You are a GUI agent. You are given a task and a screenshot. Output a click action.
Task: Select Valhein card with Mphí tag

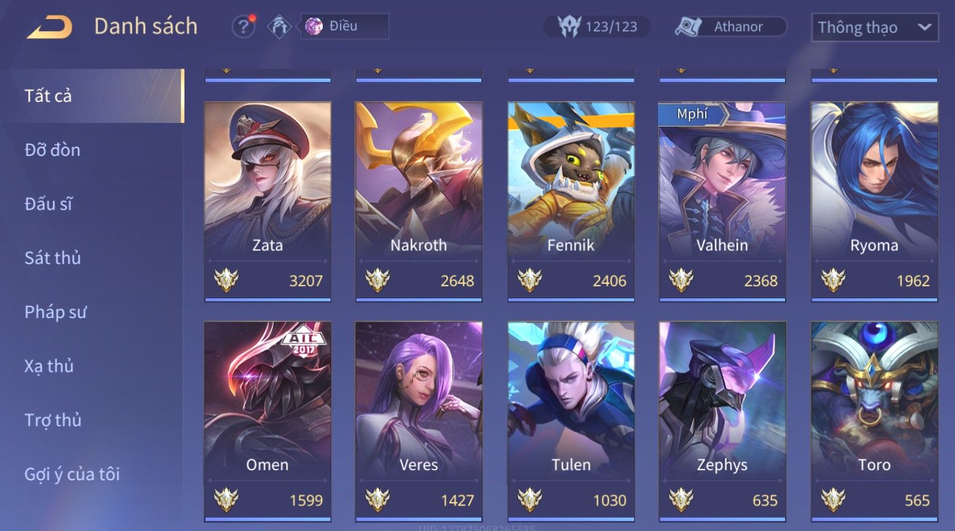pyautogui.click(x=722, y=202)
